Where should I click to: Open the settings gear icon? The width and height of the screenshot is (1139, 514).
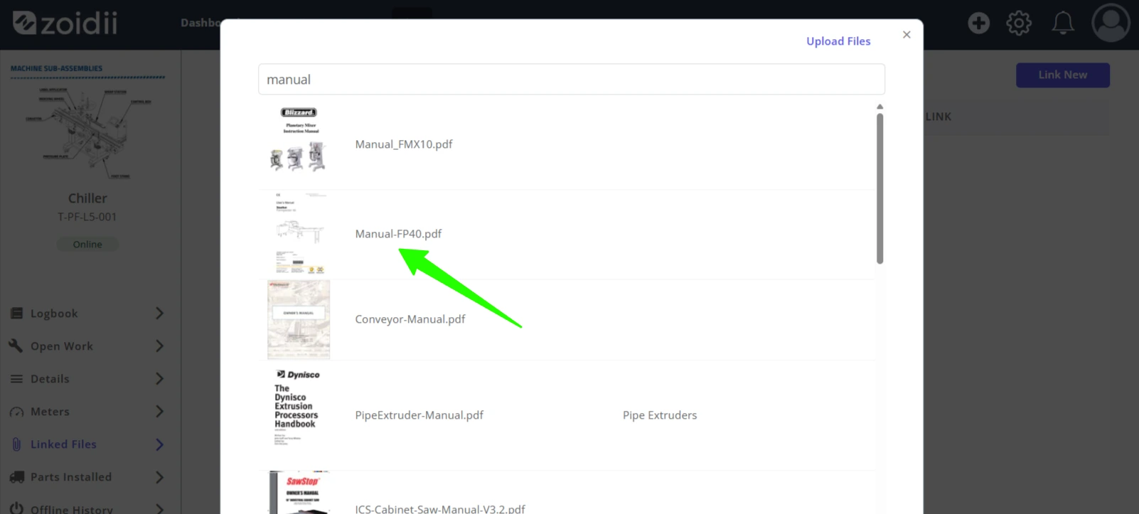point(1019,23)
